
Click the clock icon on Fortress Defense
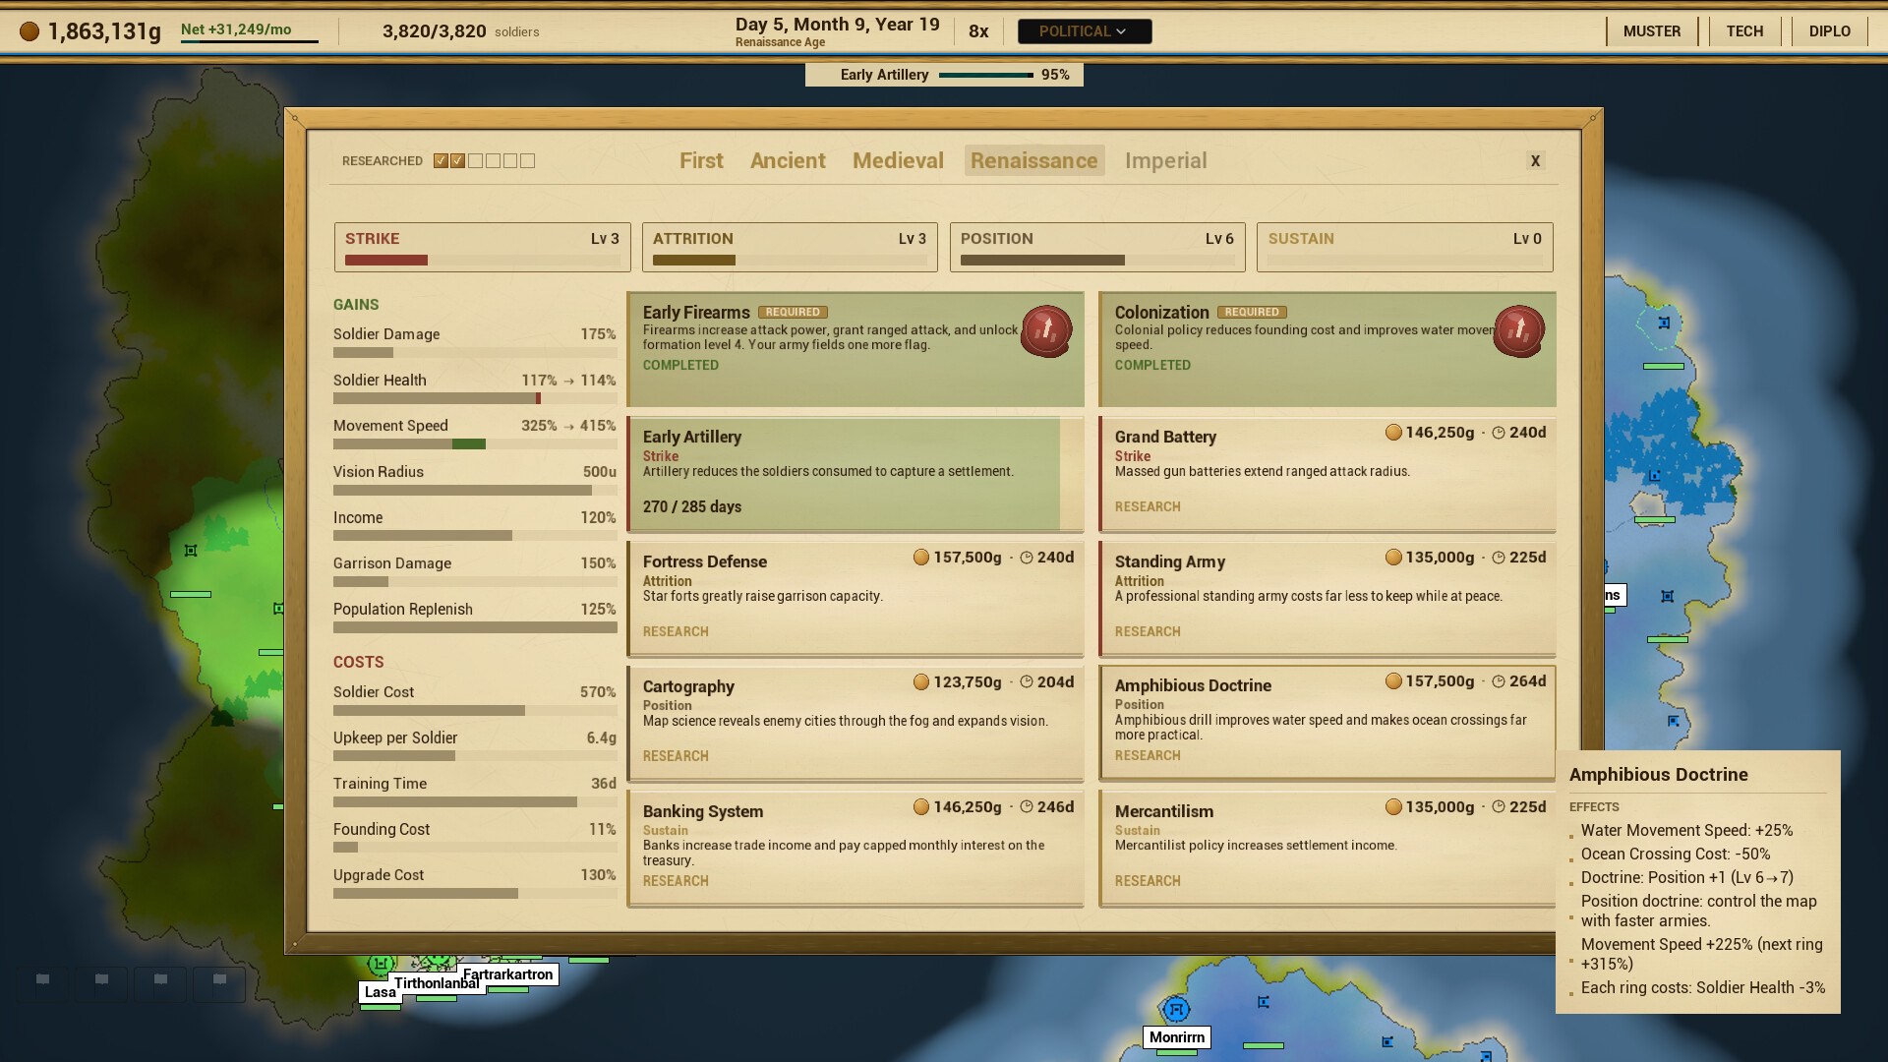1027,558
